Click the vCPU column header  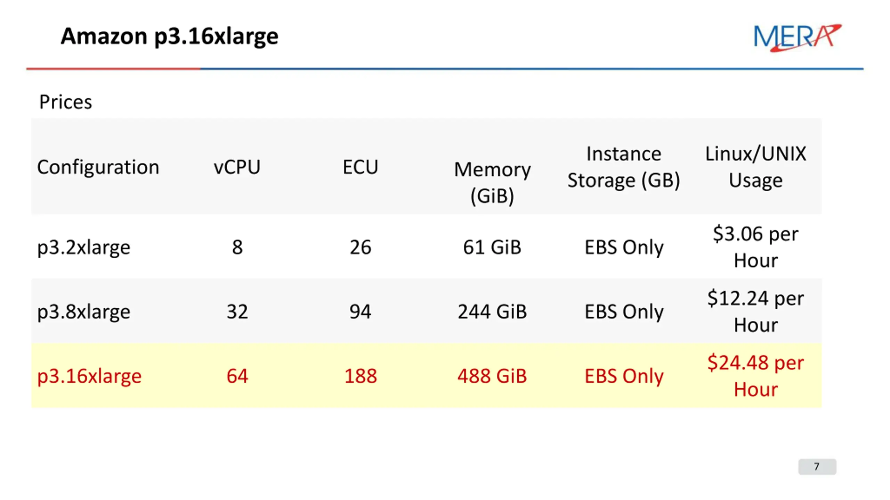[237, 167]
